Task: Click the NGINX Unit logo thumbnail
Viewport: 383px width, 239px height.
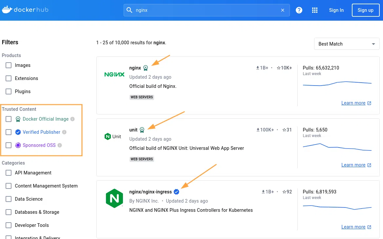Action: pyautogui.click(x=113, y=136)
